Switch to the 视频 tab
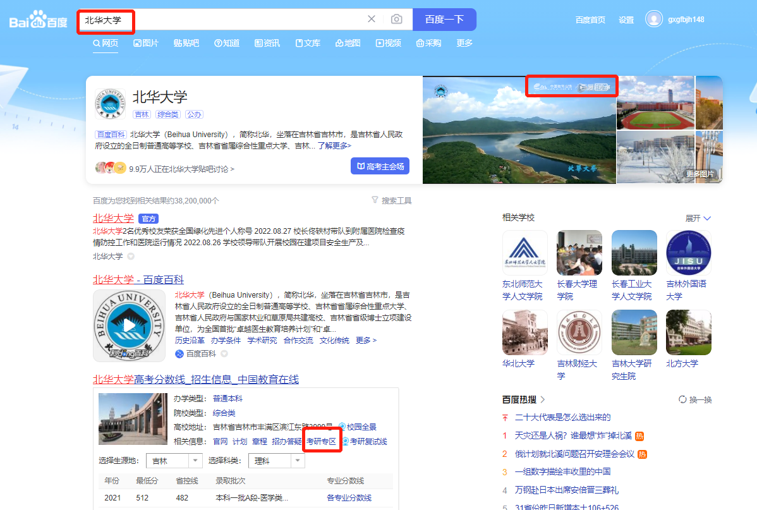 coord(389,43)
